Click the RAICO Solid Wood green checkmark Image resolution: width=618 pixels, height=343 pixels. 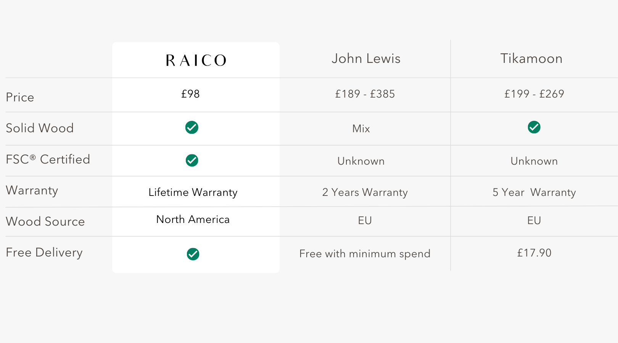pyautogui.click(x=192, y=127)
